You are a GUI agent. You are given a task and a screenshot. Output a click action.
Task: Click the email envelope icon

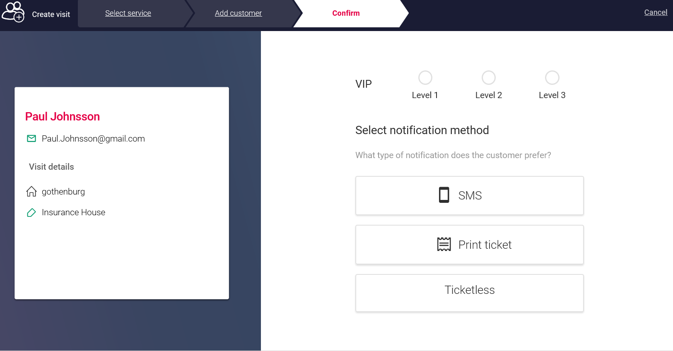pyautogui.click(x=31, y=138)
